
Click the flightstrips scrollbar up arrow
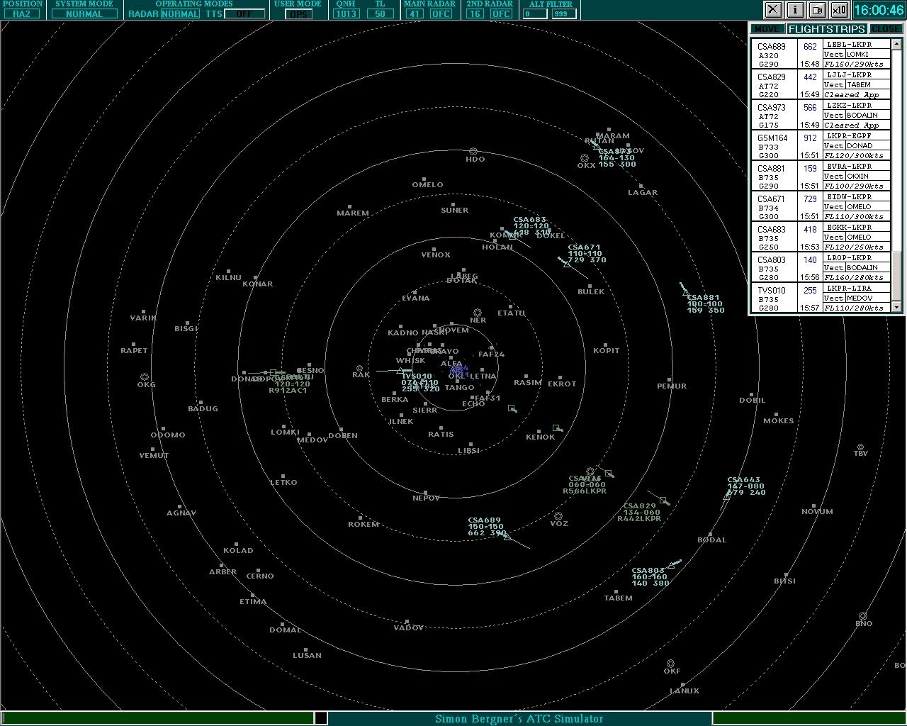896,44
